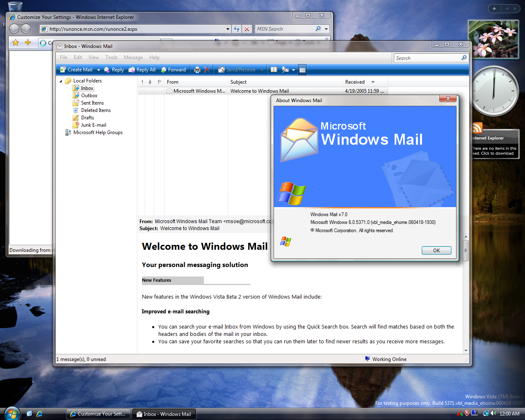
Task: Click the RSS feed gadget icon in sidebar
Action: pyautogui.click(x=477, y=128)
